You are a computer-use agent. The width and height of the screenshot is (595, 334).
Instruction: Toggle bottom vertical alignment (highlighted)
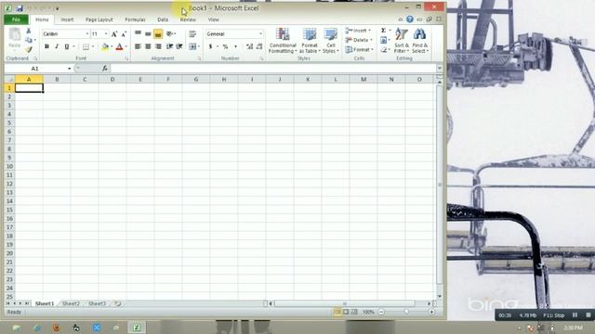tap(158, 34)
